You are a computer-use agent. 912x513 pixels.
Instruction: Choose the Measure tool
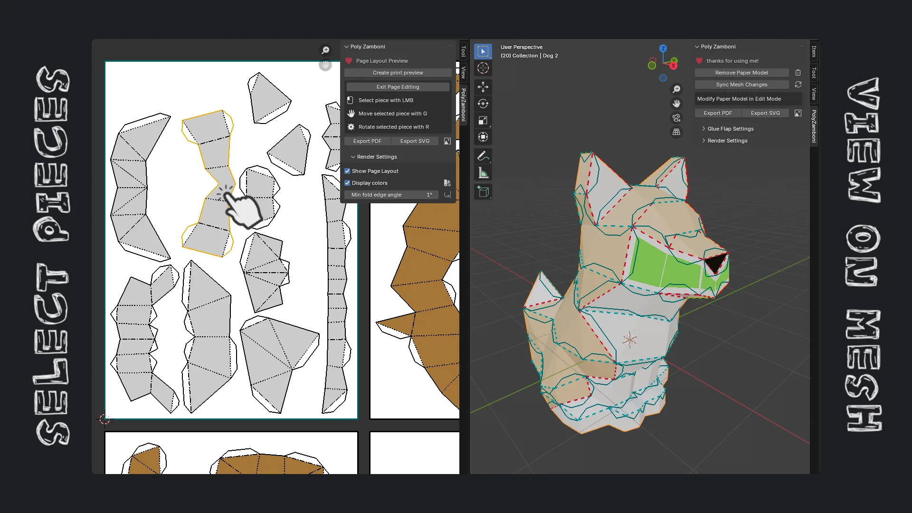click(x=483, y=173)
